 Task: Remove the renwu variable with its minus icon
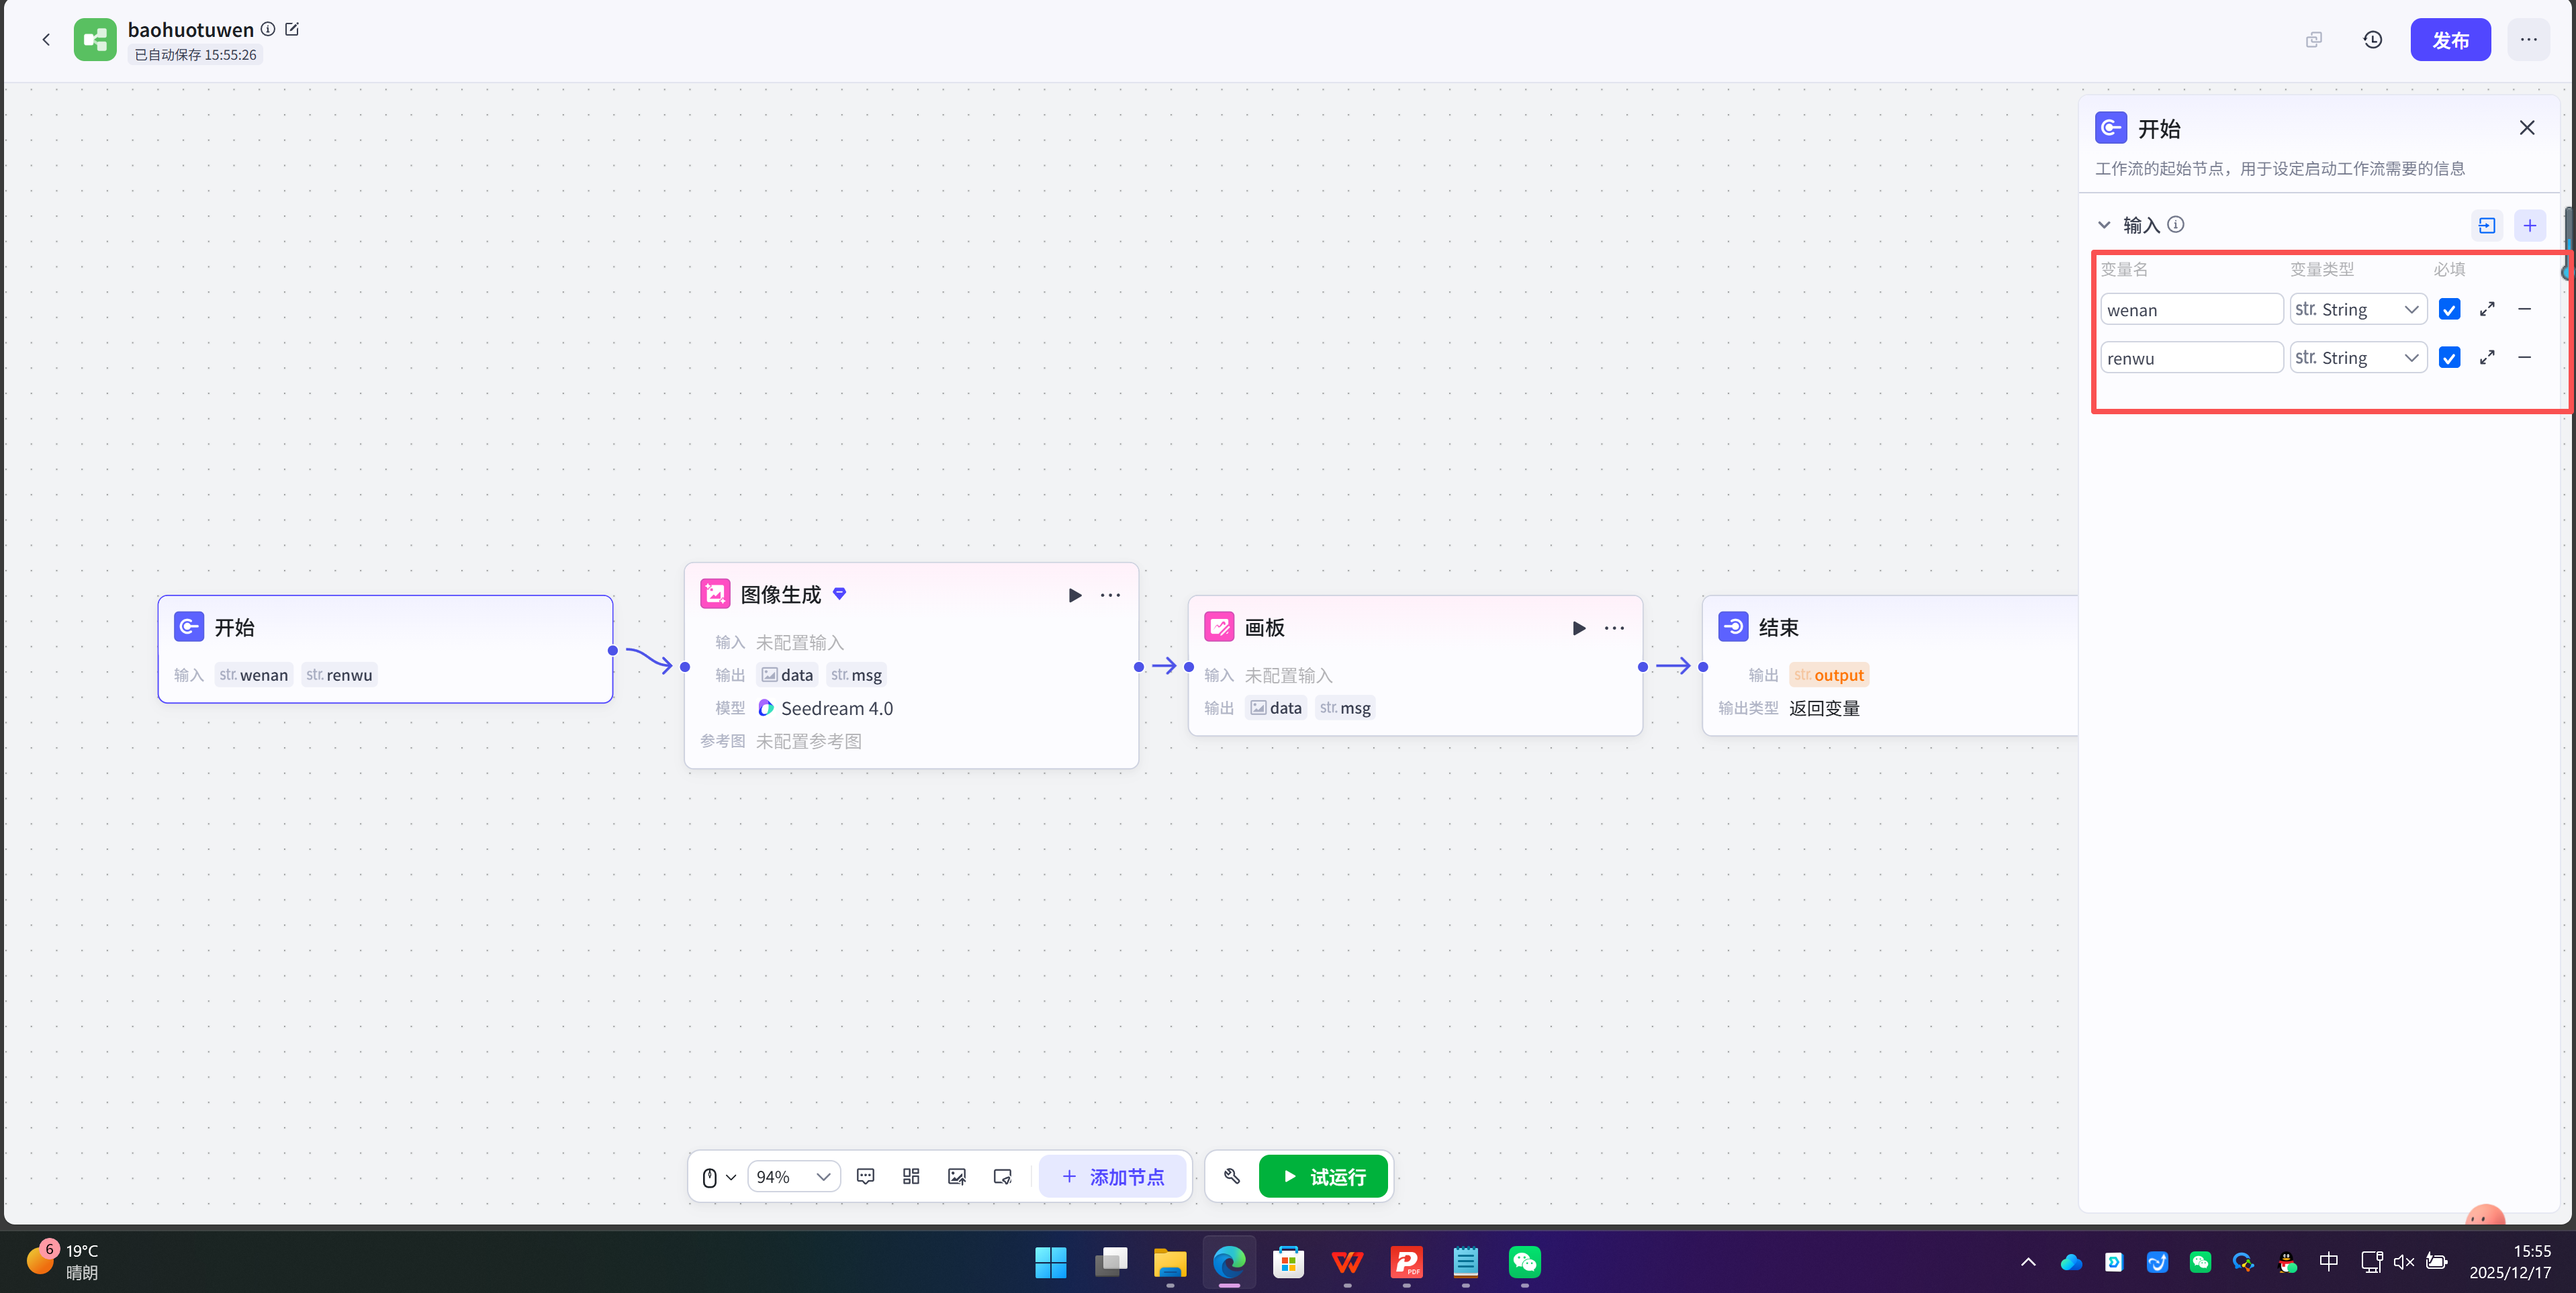pos(2524,357)
